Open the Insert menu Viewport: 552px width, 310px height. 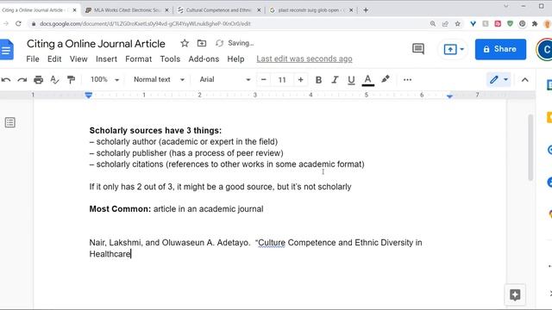[106, 59]
